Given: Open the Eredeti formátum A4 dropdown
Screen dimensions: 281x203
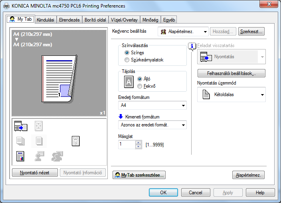Looking at the screenshot, I should (152, 105).
